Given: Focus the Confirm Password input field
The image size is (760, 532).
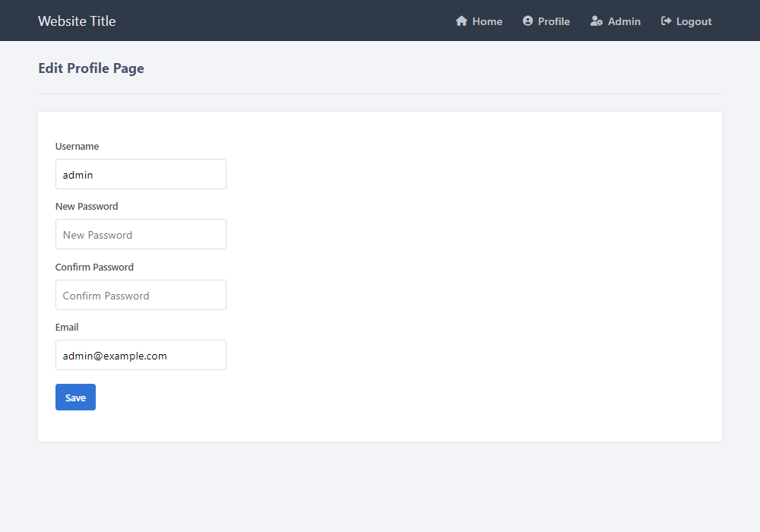Looking at the screenshot, I should coord(141,295).
